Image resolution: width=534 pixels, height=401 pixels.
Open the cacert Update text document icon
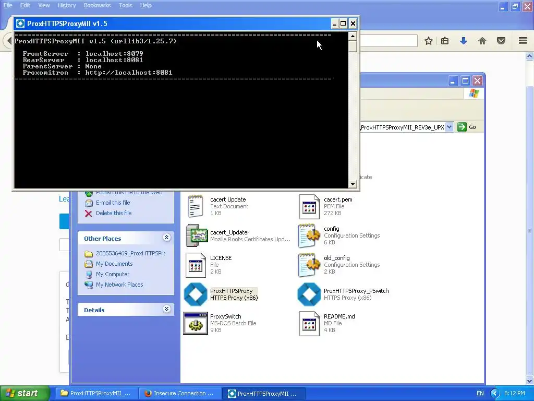tap(195, 206)
